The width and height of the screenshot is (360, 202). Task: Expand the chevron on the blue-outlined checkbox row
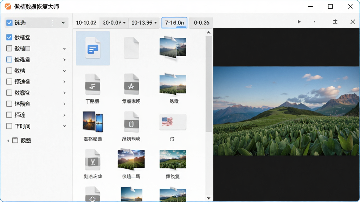[x=64, y=60]
